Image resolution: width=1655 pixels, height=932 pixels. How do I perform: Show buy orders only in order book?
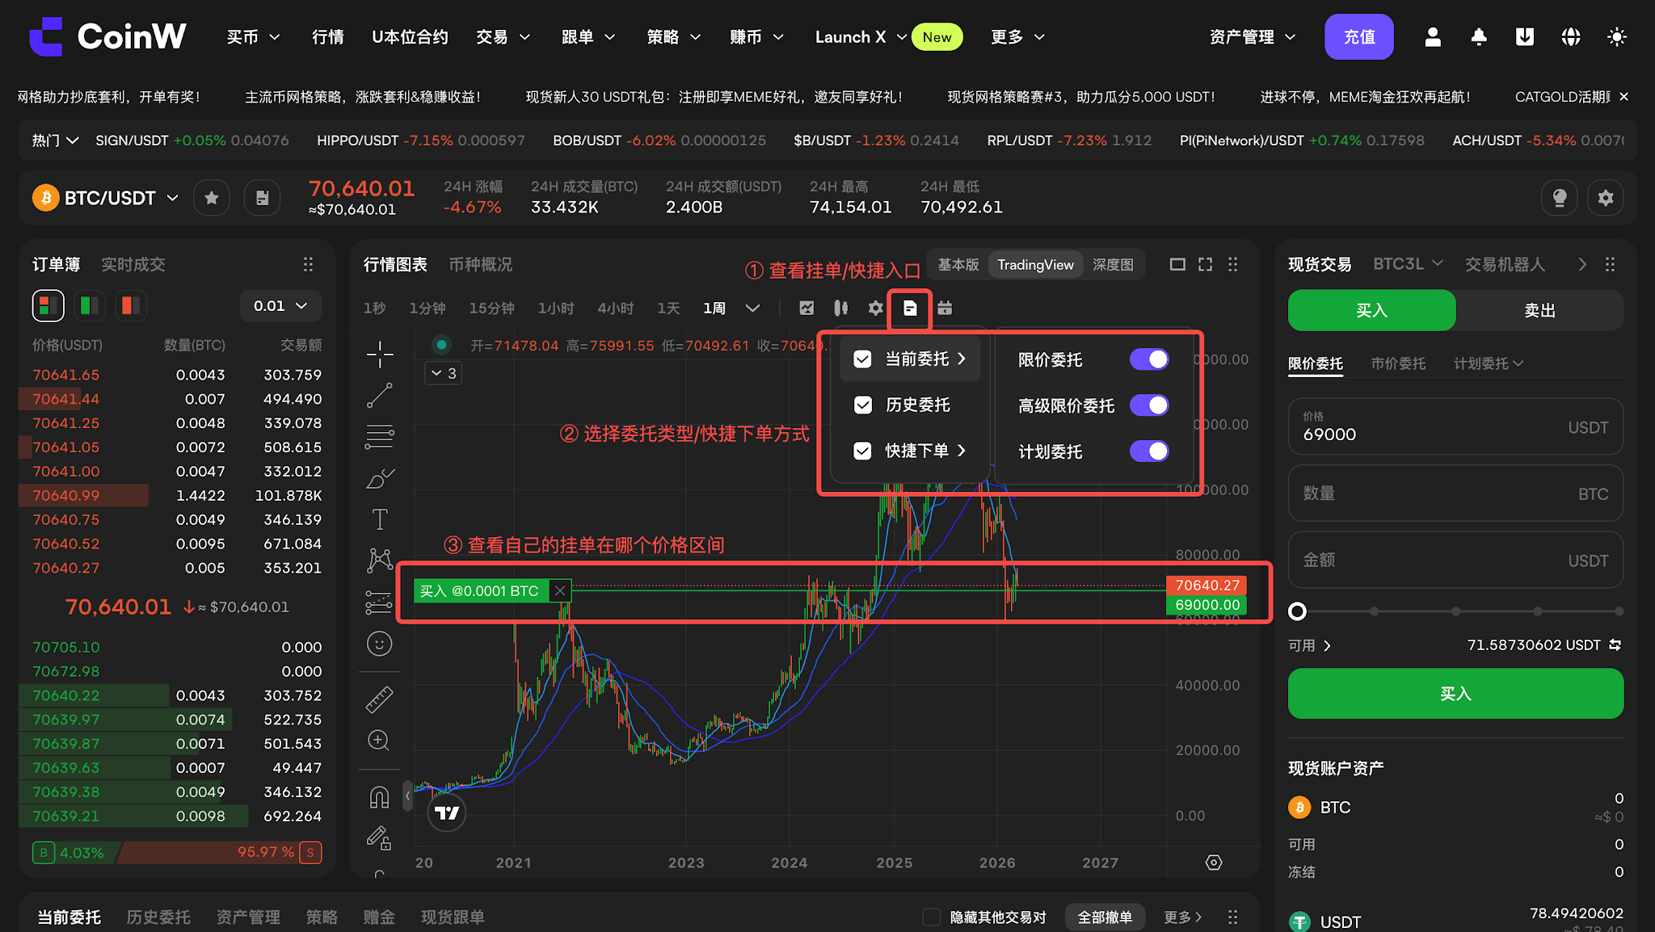click(90, 305)
